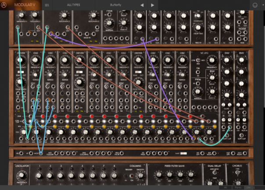Click the VC LFO MANUAL PWM knob
Image resolution: width=265 pixels, height=190 pixels.
tap(198, 91)
